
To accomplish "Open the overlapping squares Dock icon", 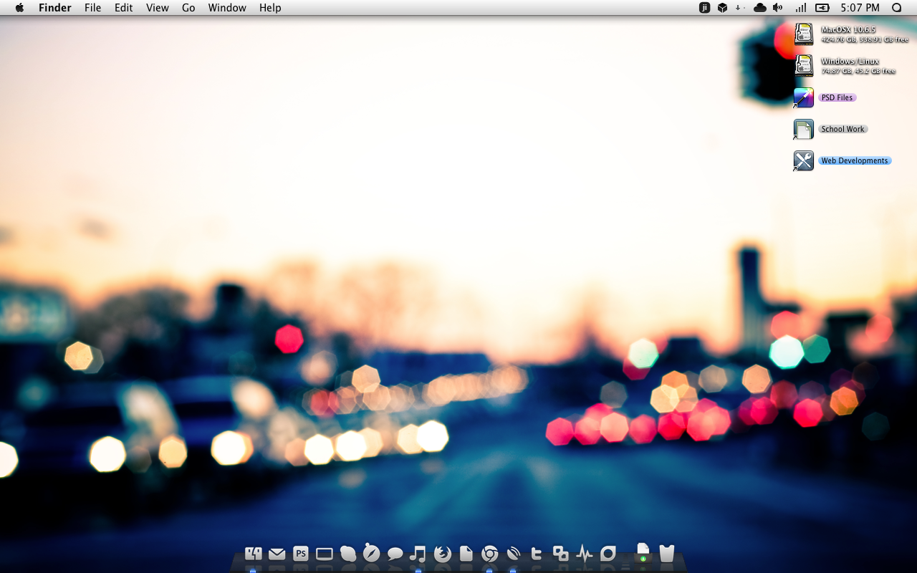I will (x=560, y=554).
